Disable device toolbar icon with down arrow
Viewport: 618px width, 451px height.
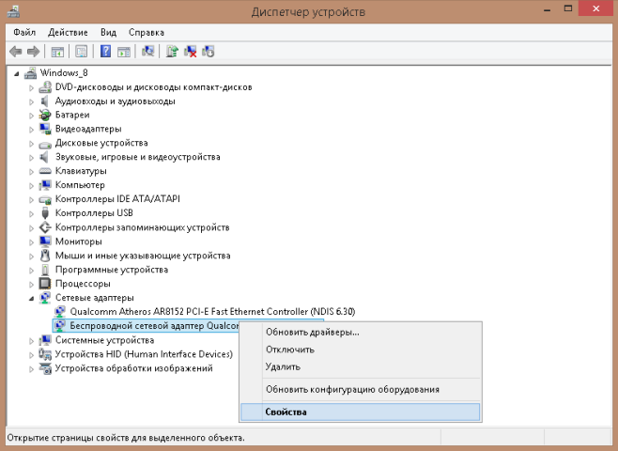click(209, 52)
